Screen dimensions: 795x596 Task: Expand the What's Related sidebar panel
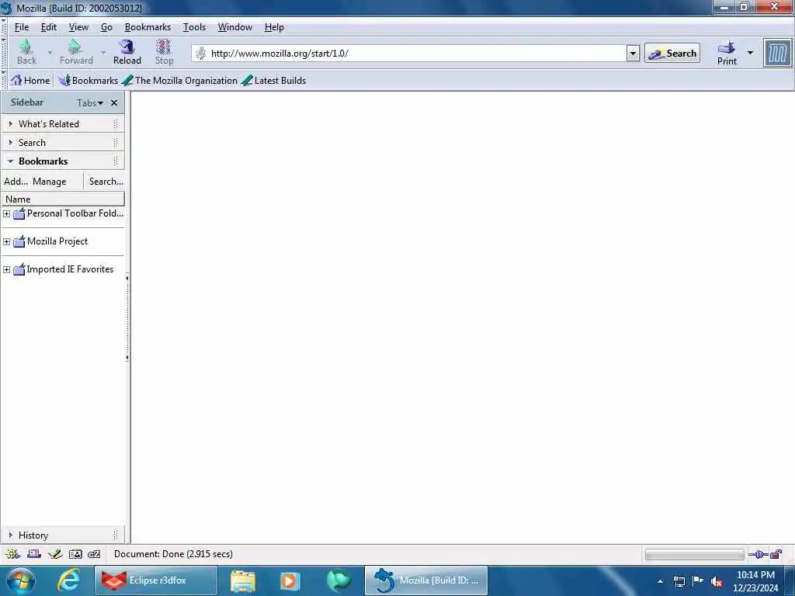click(x=63, y=123)
